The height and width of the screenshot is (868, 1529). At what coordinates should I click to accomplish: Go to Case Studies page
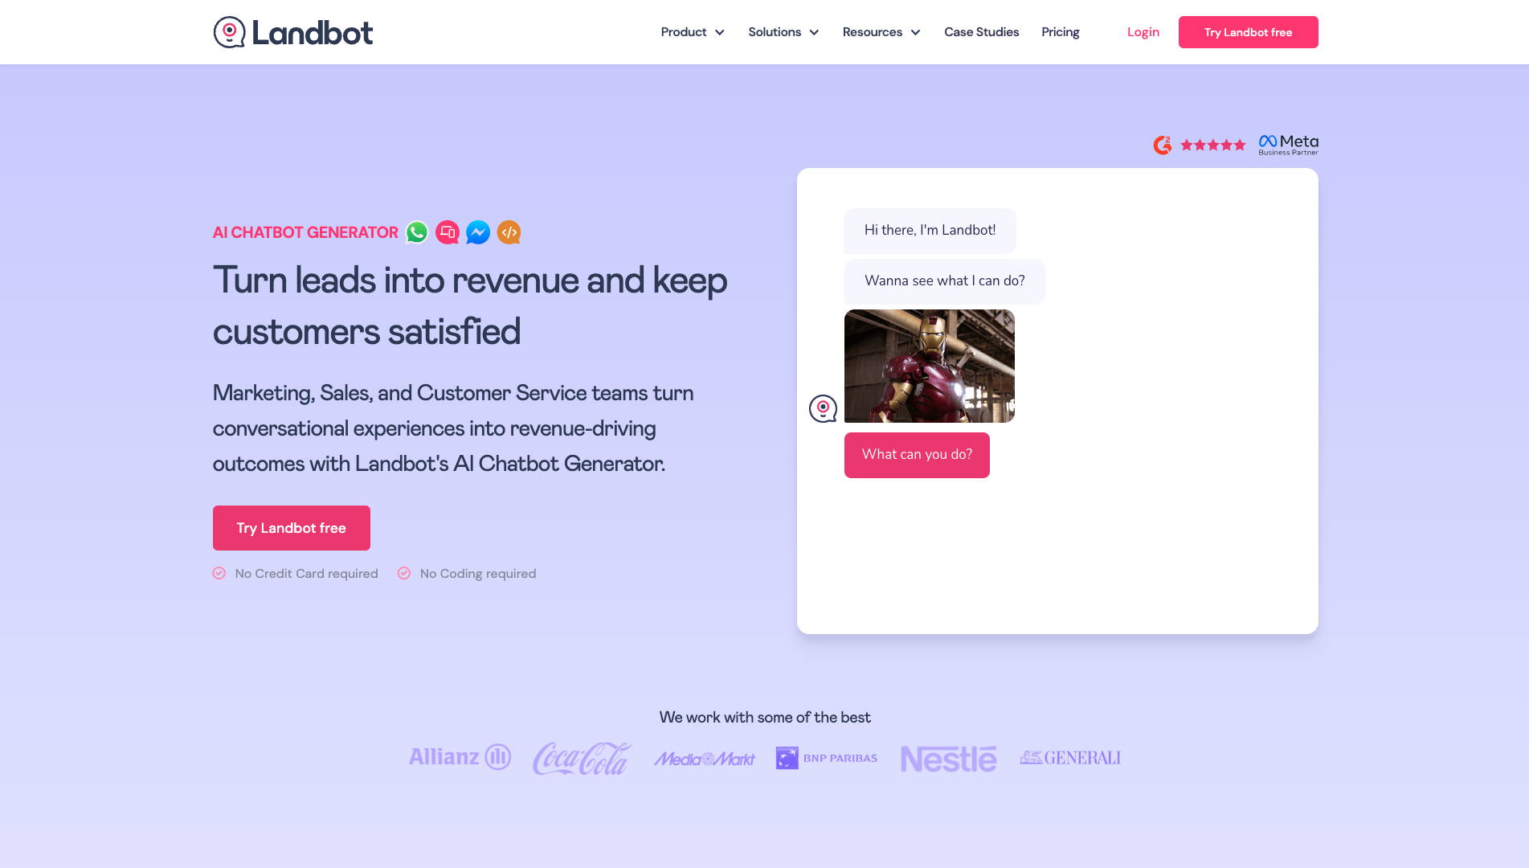[x=981, y=32]
